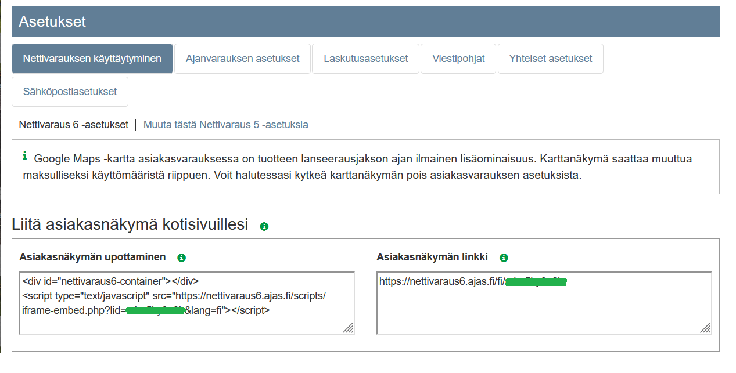Image resolution: width=736 pixels, height=373 pixels.
Task: Show help for Asiakasnäkymän linkki
Action: [504, 258]
